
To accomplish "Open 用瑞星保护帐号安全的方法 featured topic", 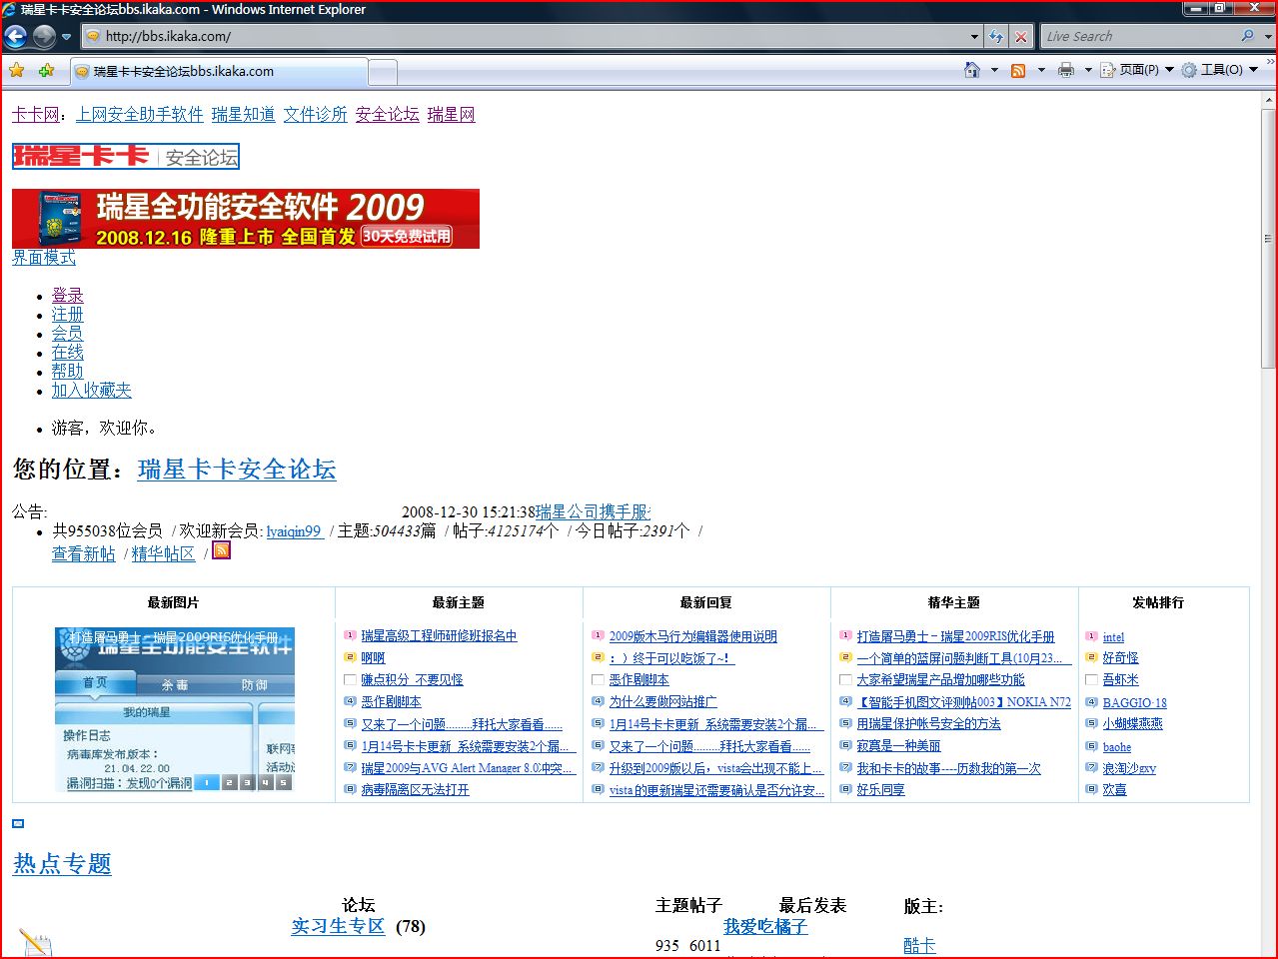I will (928, 724).
